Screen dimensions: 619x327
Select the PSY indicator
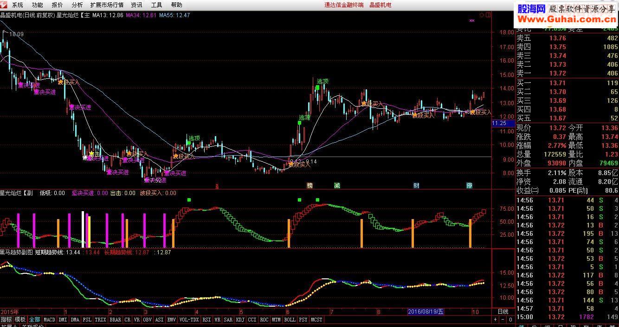[303, 320]
